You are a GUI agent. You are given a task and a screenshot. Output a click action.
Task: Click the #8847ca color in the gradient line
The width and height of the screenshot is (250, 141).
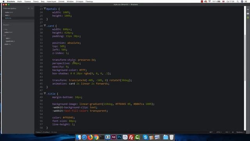(x=139, y=104)
